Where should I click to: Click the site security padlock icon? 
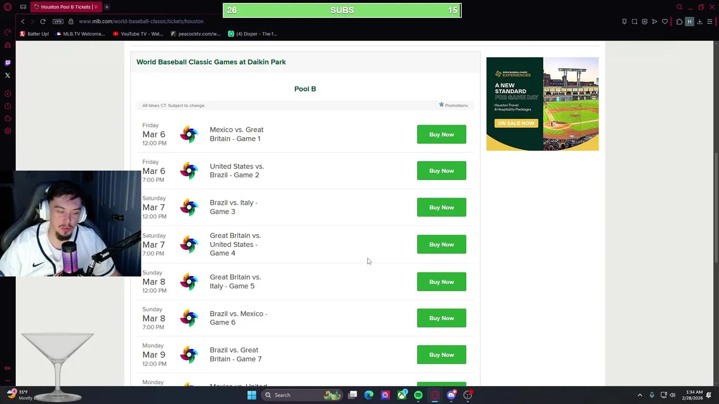pyautogui.click(x=71, y=21)
